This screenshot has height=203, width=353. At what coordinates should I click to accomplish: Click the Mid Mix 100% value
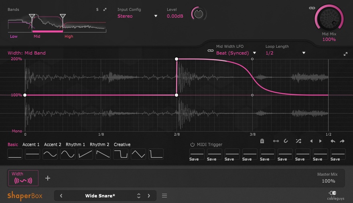(x=329, y=39)
